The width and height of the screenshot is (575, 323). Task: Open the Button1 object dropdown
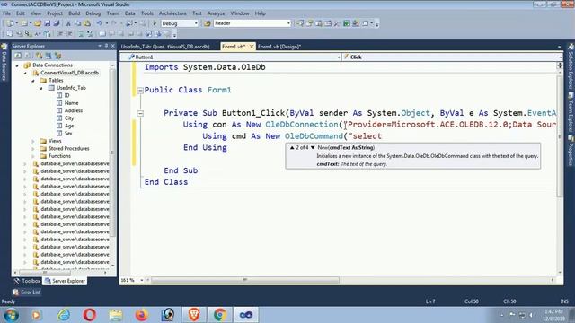tap(339, 57)
